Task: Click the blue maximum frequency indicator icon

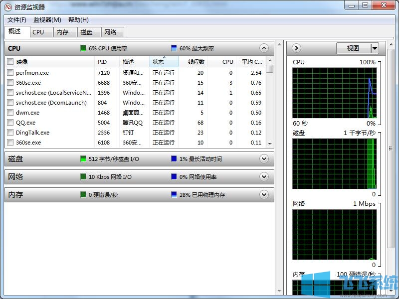Action: click(x=173, y=48)
